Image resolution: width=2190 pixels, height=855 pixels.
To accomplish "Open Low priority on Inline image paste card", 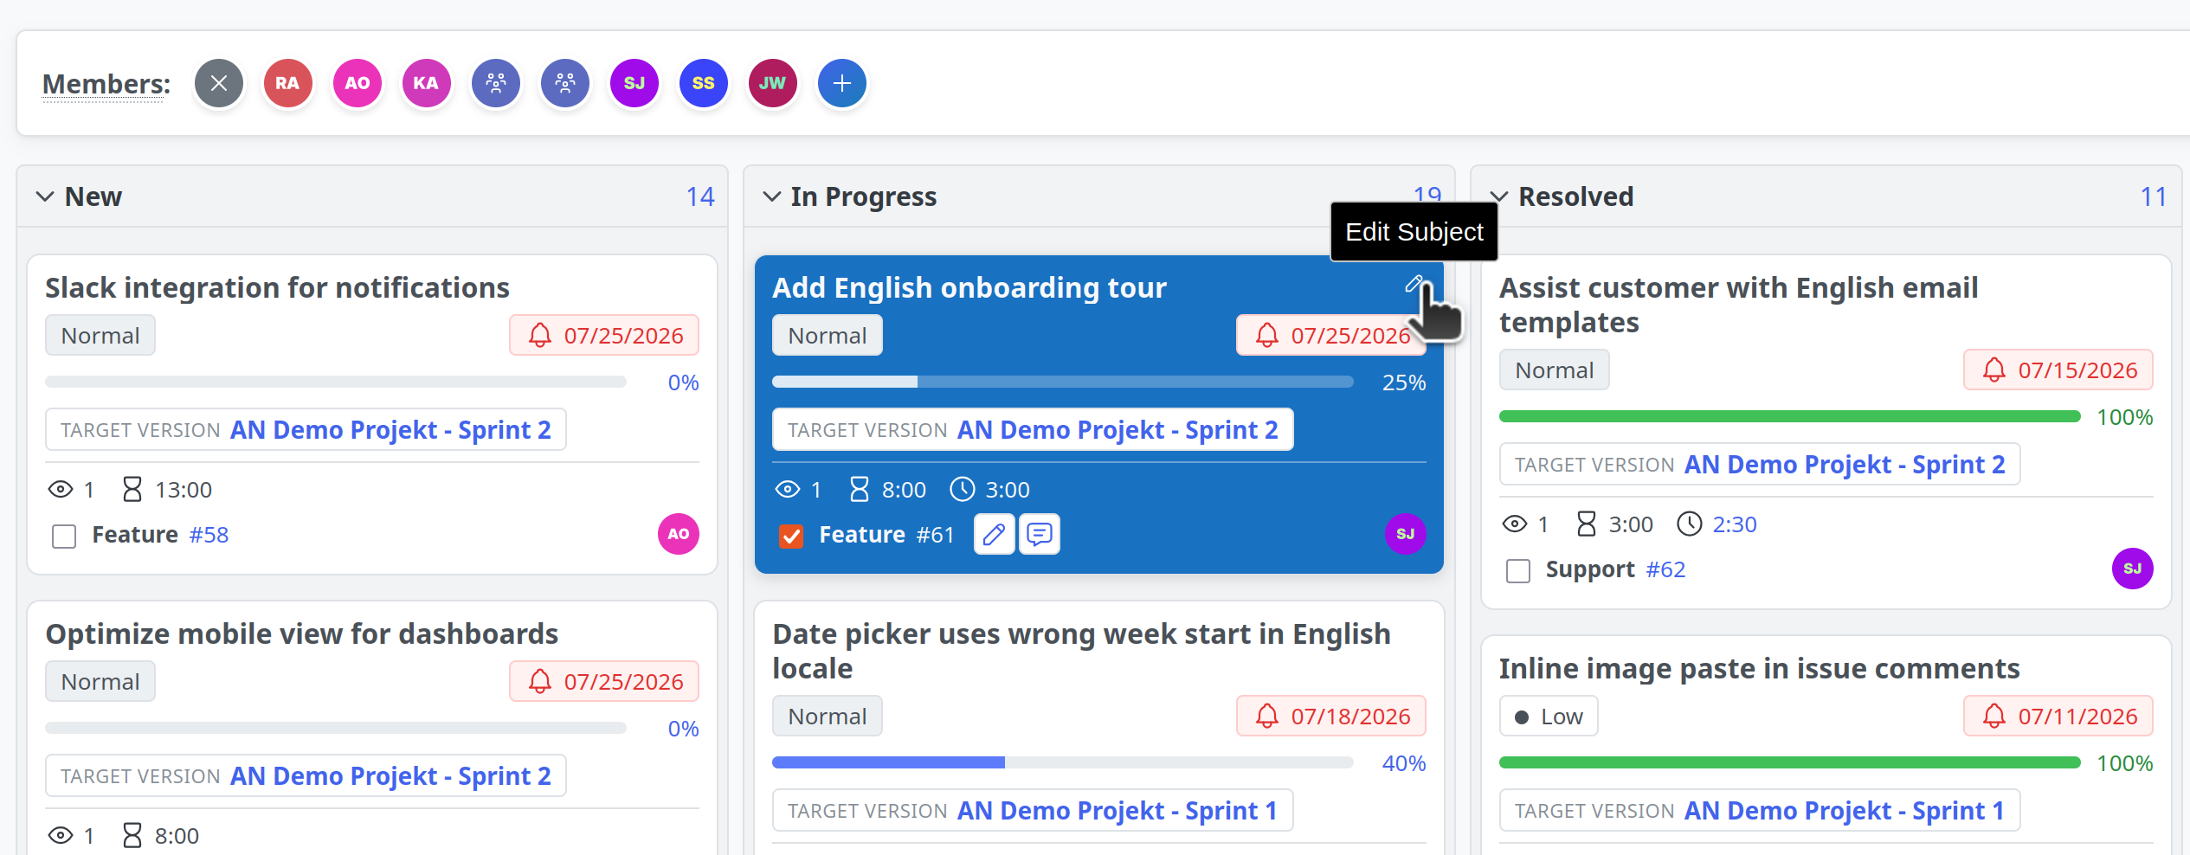I will [1549, 716].
